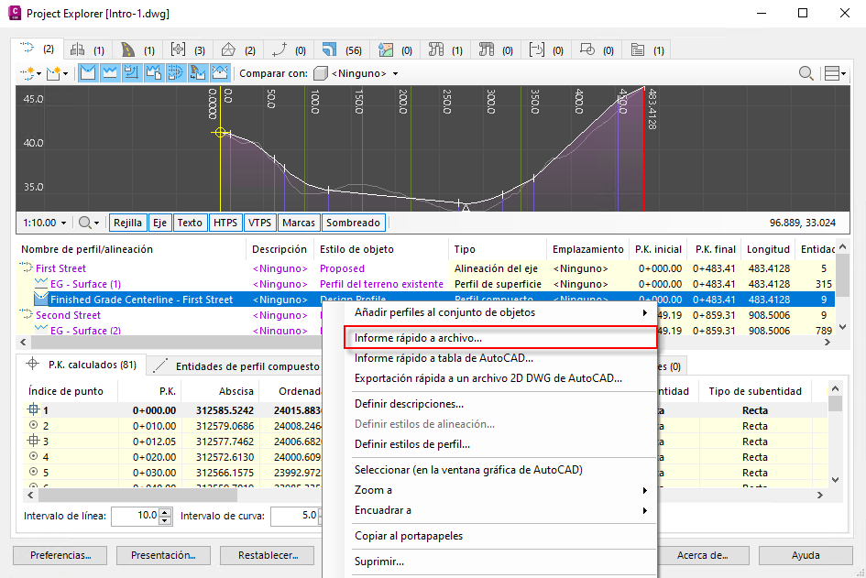The image size is (866, 578).
Task: Click the Preferencias button
Action: click(60, 555)
